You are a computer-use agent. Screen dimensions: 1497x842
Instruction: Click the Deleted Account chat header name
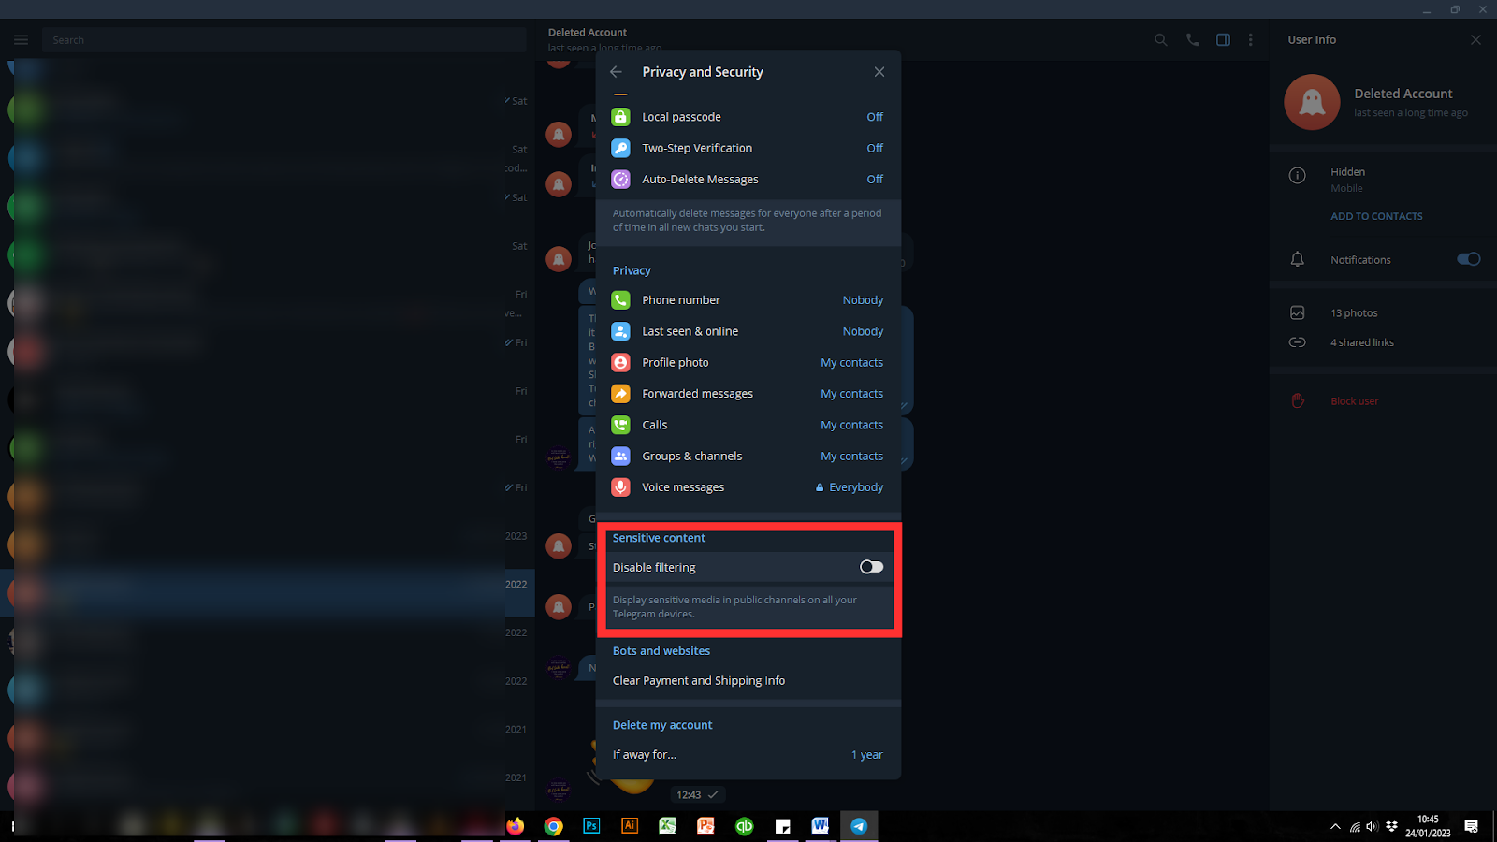[588, 33]
